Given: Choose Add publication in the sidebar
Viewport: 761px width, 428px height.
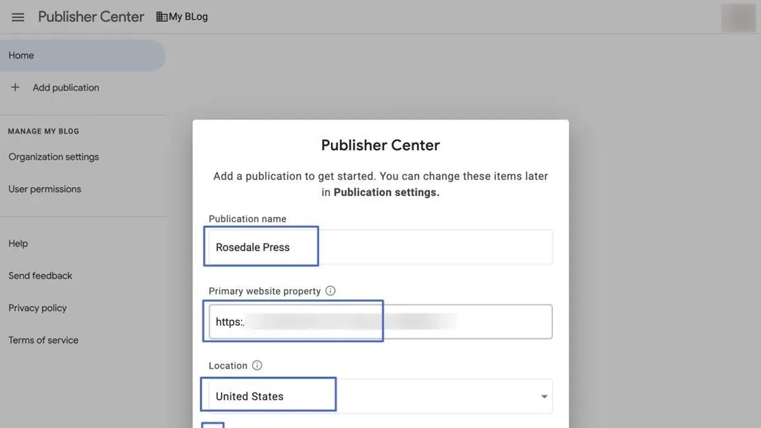Looking at the screenshot, I should point(66,88).
